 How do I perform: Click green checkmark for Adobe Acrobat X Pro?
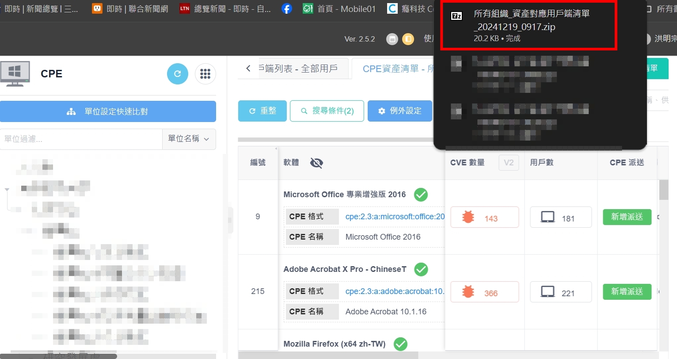point(421,269)
